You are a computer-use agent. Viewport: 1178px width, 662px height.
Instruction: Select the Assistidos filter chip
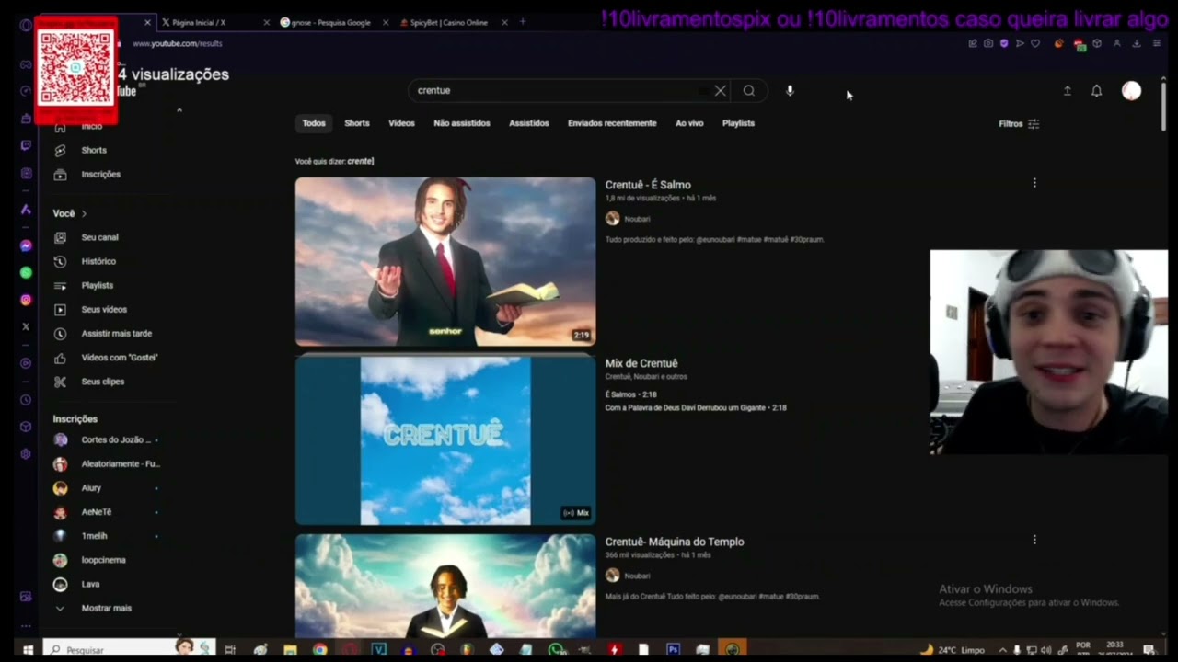(529, 123)
